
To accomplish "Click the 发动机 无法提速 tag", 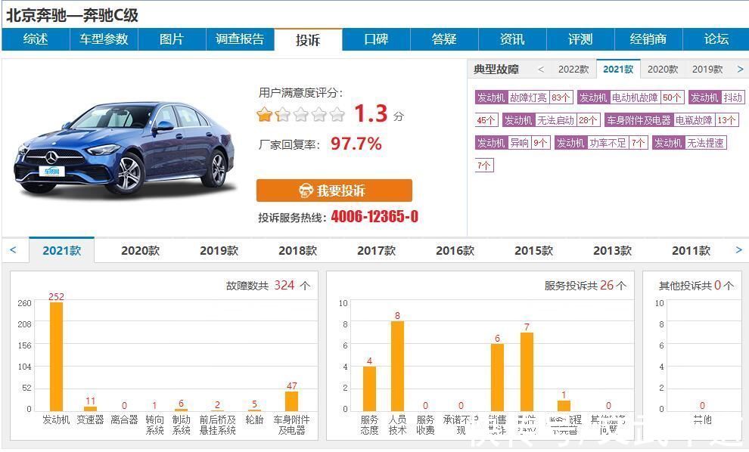I will click(x=689, y=143).
